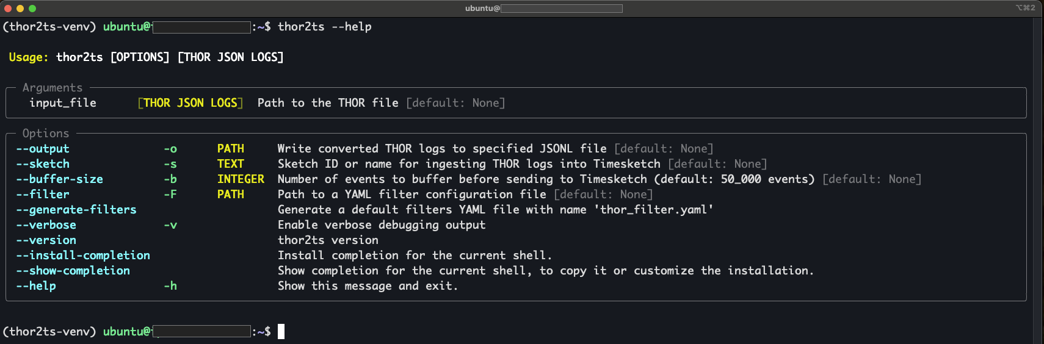Click the '-s' short flag
The height and width of the screenshot is (344, 1044).
pyautogui.click(x=170, y=164)
